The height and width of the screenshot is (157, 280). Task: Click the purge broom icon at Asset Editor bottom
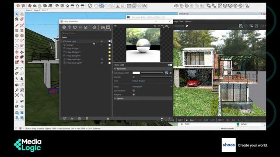tap(108, 118)
